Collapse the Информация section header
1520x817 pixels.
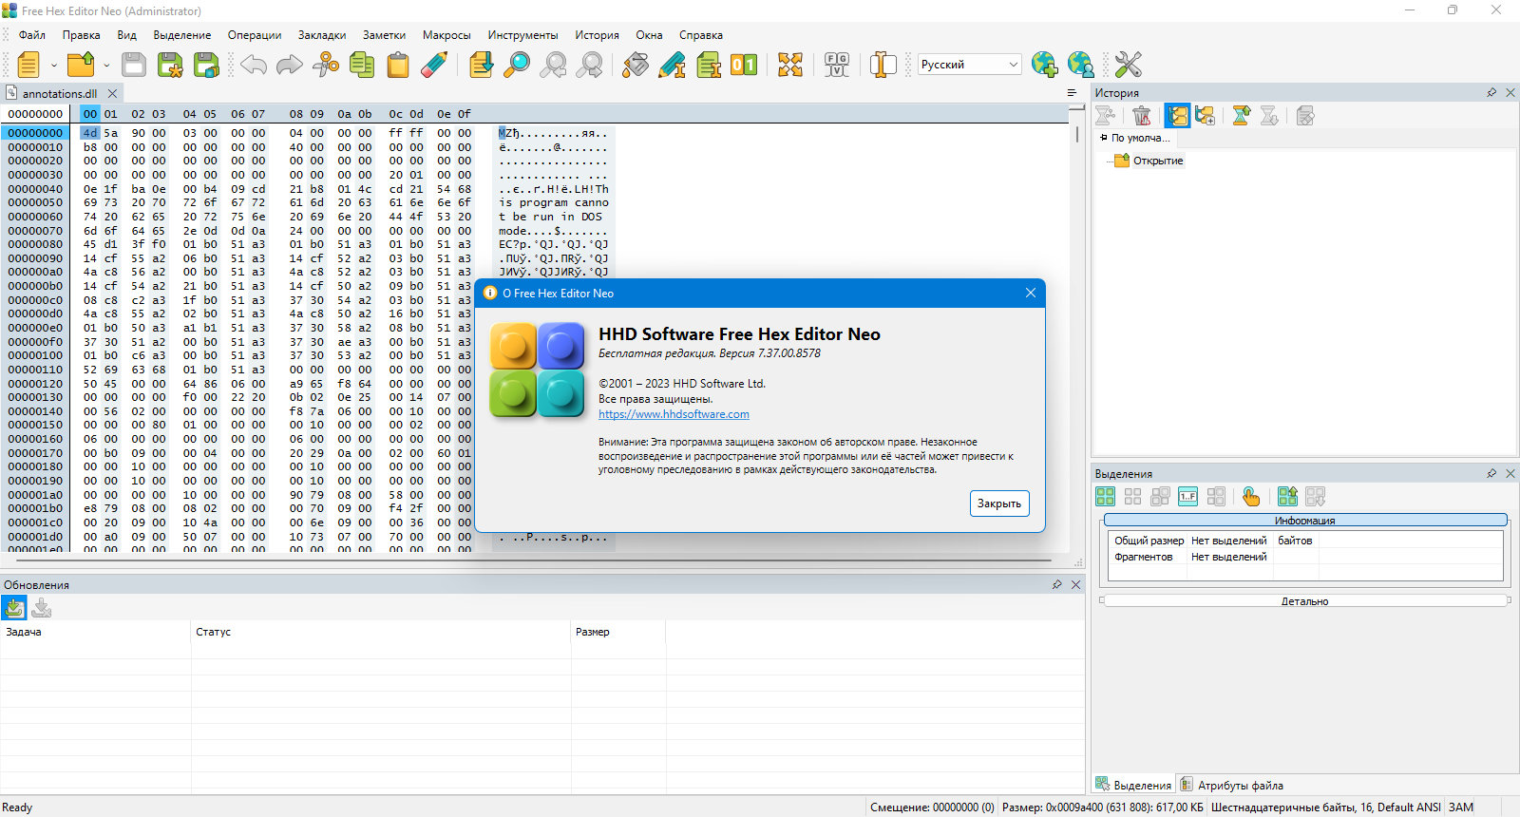click(x=1305, y=520)
